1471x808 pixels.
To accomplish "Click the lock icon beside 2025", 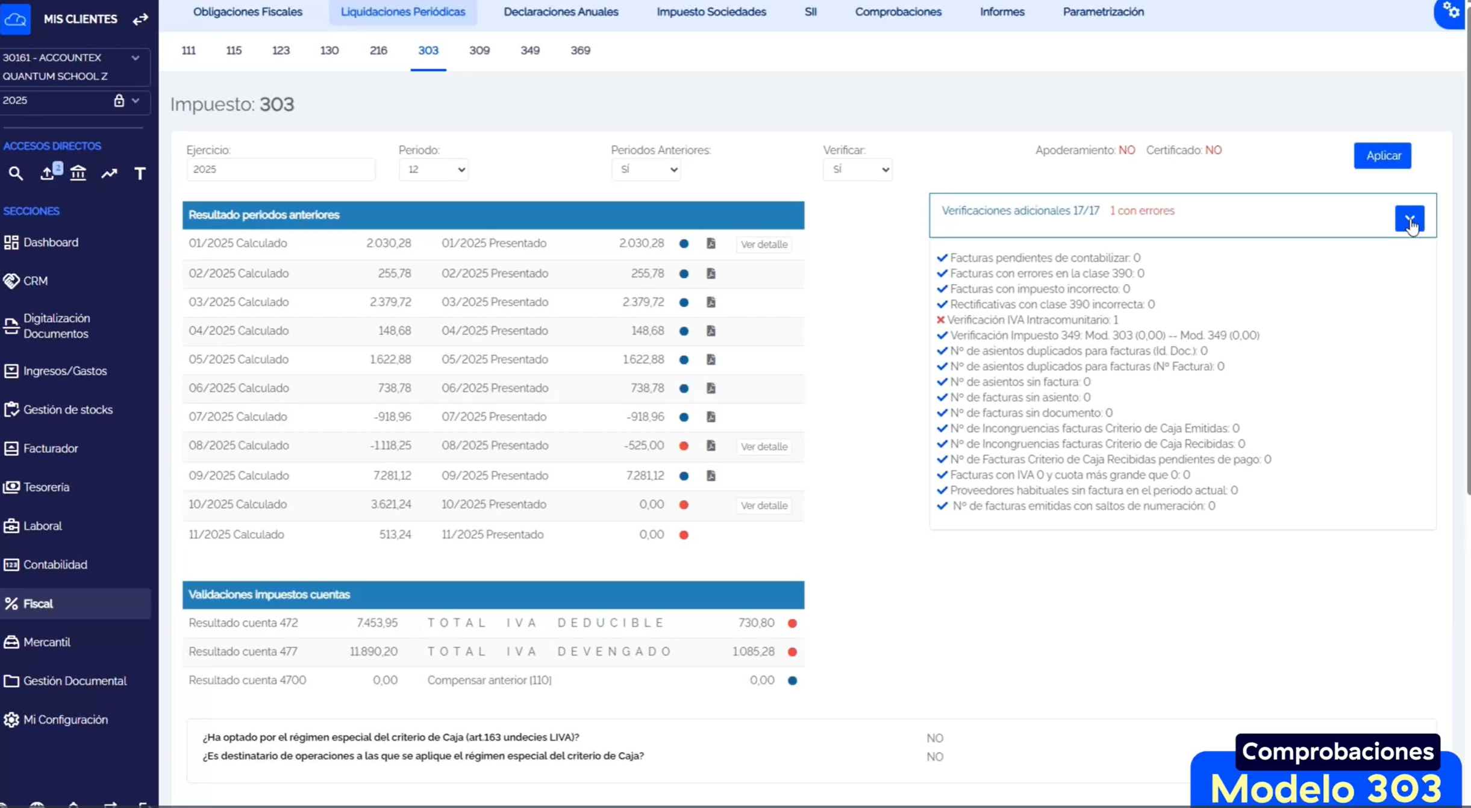I will tap(119, 101).
